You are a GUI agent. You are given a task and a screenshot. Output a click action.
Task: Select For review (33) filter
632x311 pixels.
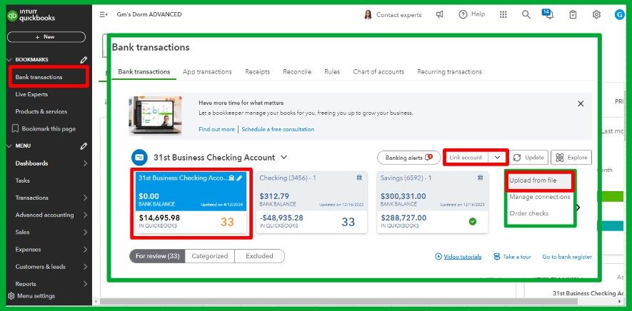point(157,256)
